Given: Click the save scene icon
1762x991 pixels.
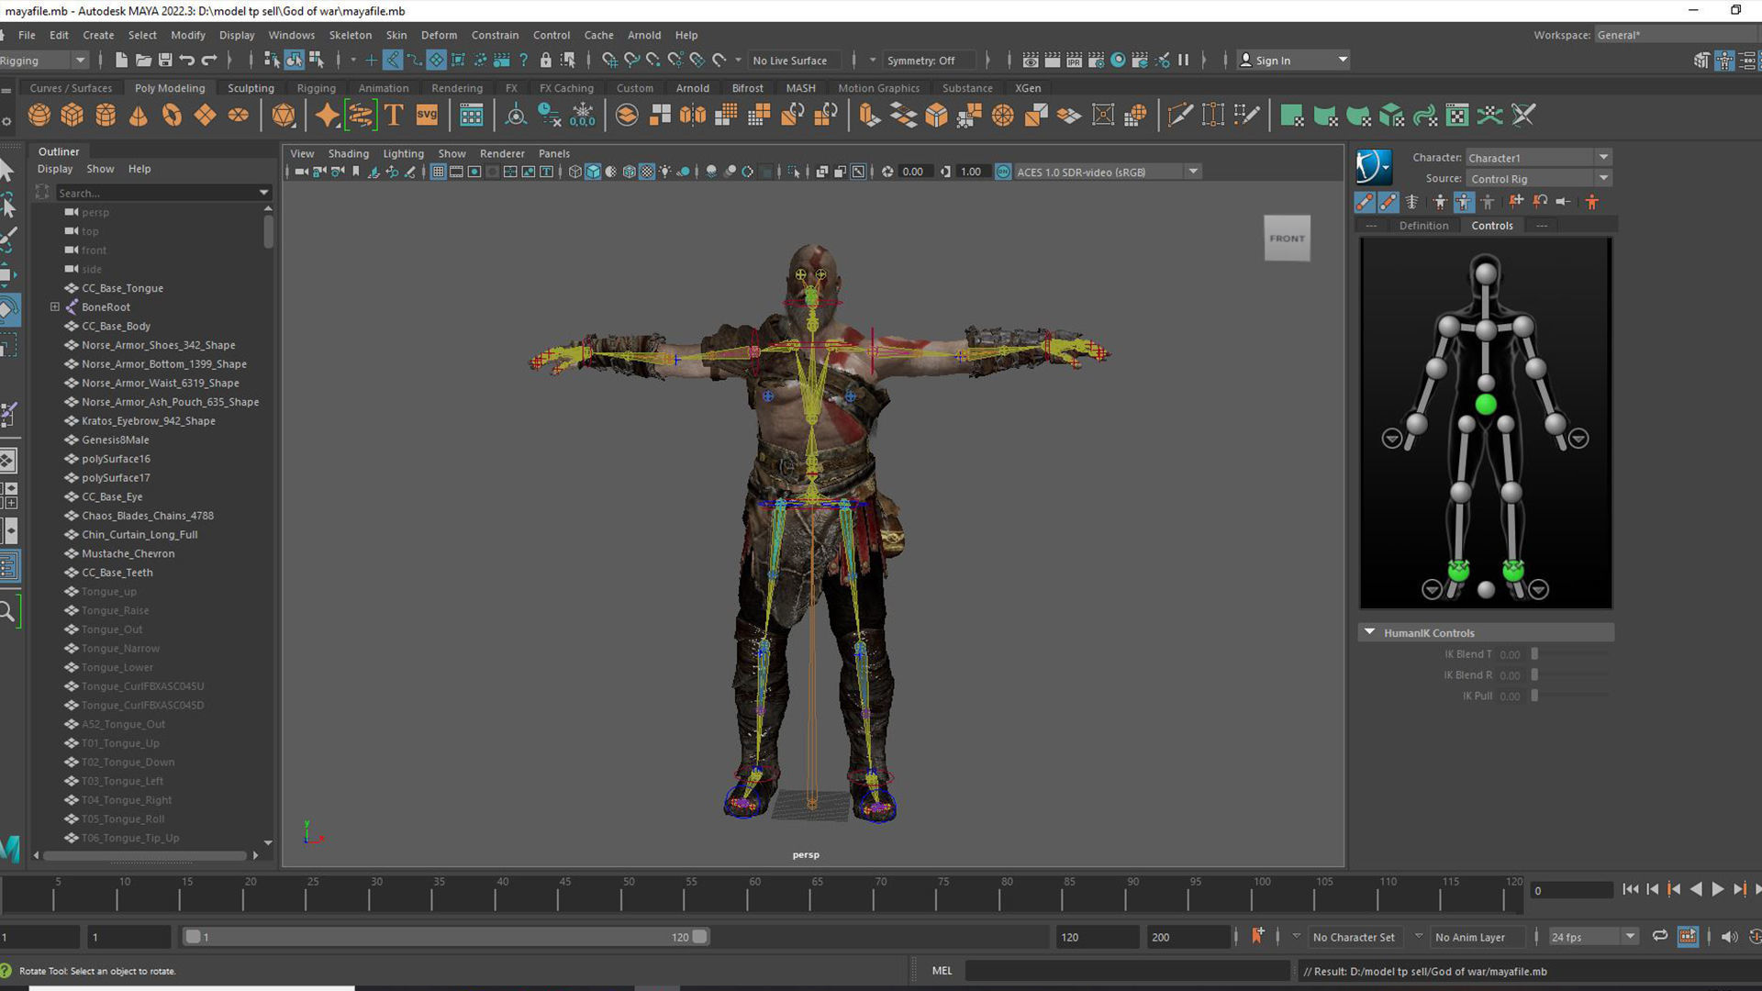Looking at the screenshot, I should pyautogui.click(x=165, y=61).
